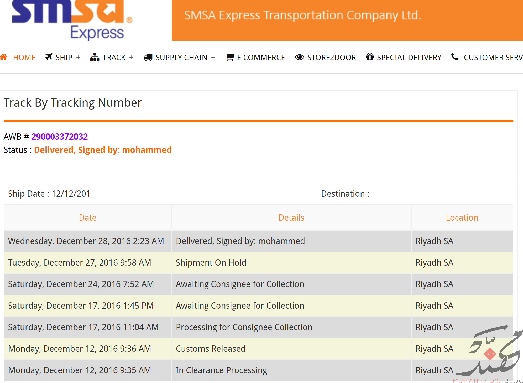Select the Shipment On Hold cell
523x383 pixels.
pos(291,263)
